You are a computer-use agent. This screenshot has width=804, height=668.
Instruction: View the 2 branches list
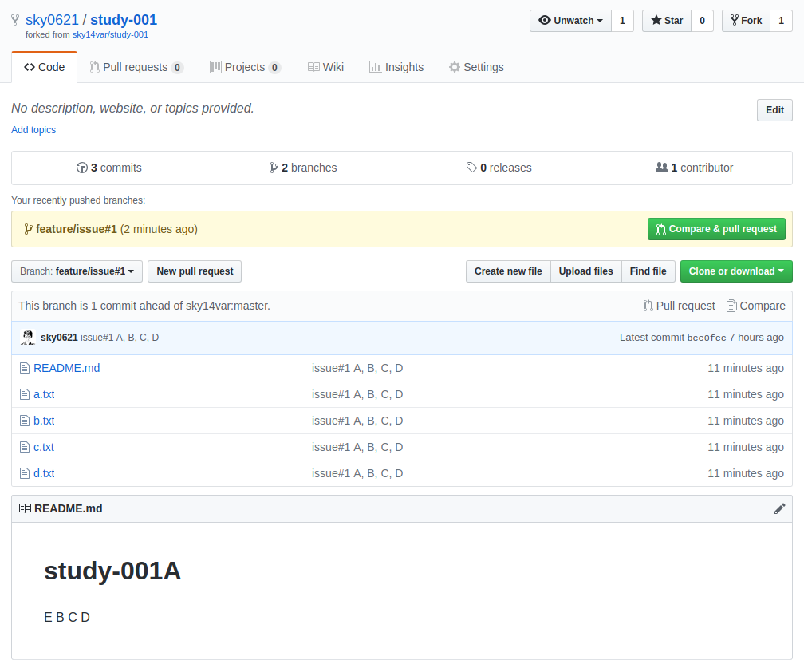(303, 168)
